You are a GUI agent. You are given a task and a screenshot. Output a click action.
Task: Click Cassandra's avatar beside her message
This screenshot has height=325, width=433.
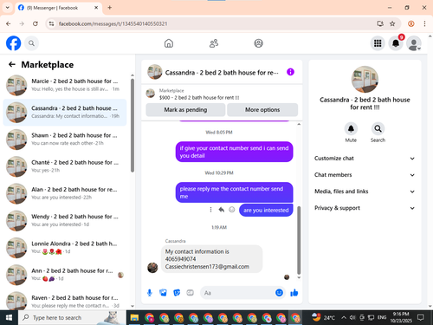pyautogui.click(x=152, y=268)
